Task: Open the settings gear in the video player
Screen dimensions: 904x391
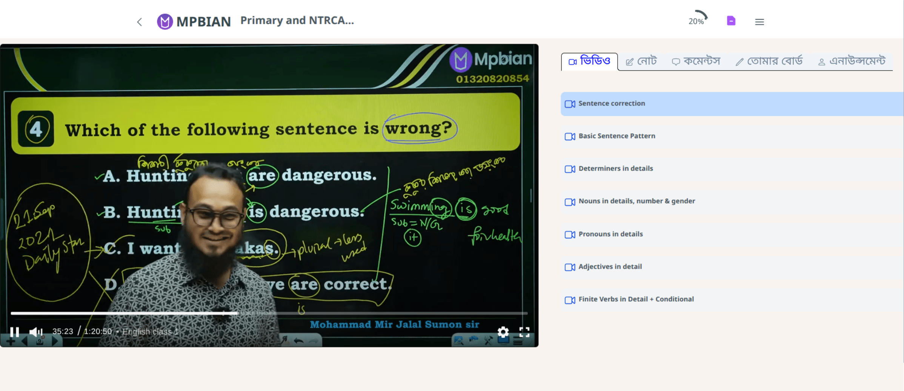Action: (x=503, y=332)
